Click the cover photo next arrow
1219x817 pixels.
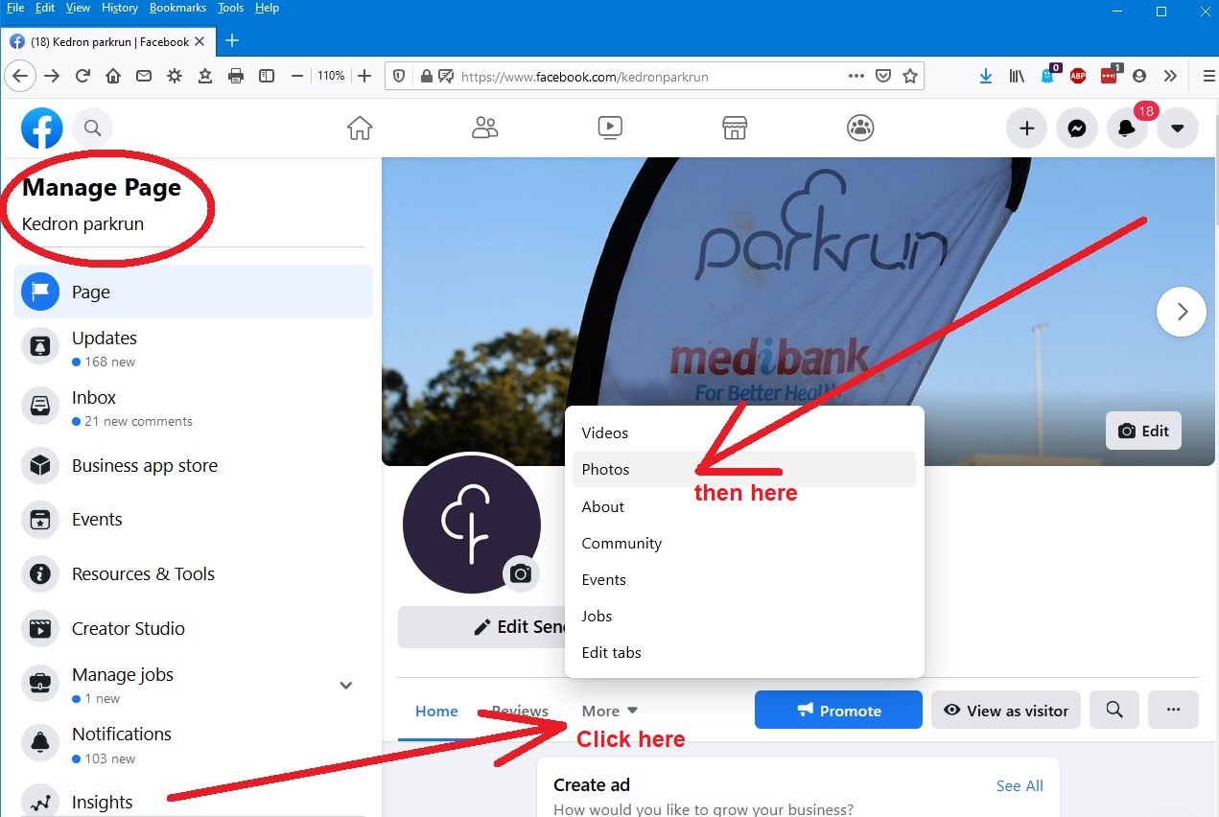1182,312
